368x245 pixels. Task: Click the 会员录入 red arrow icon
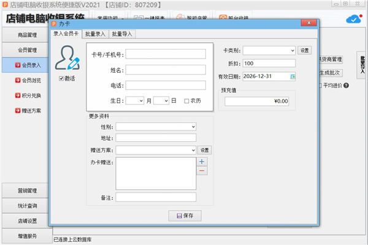coord(18,65)
